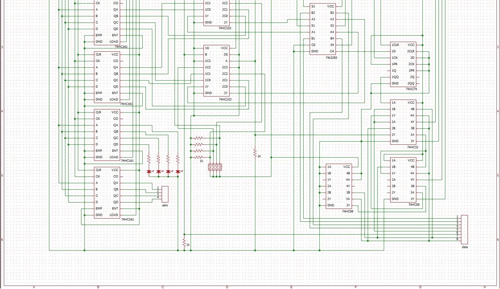
Task: Click the bottom border column marker D
Action: pyautogui.click(x=227, y=287)
